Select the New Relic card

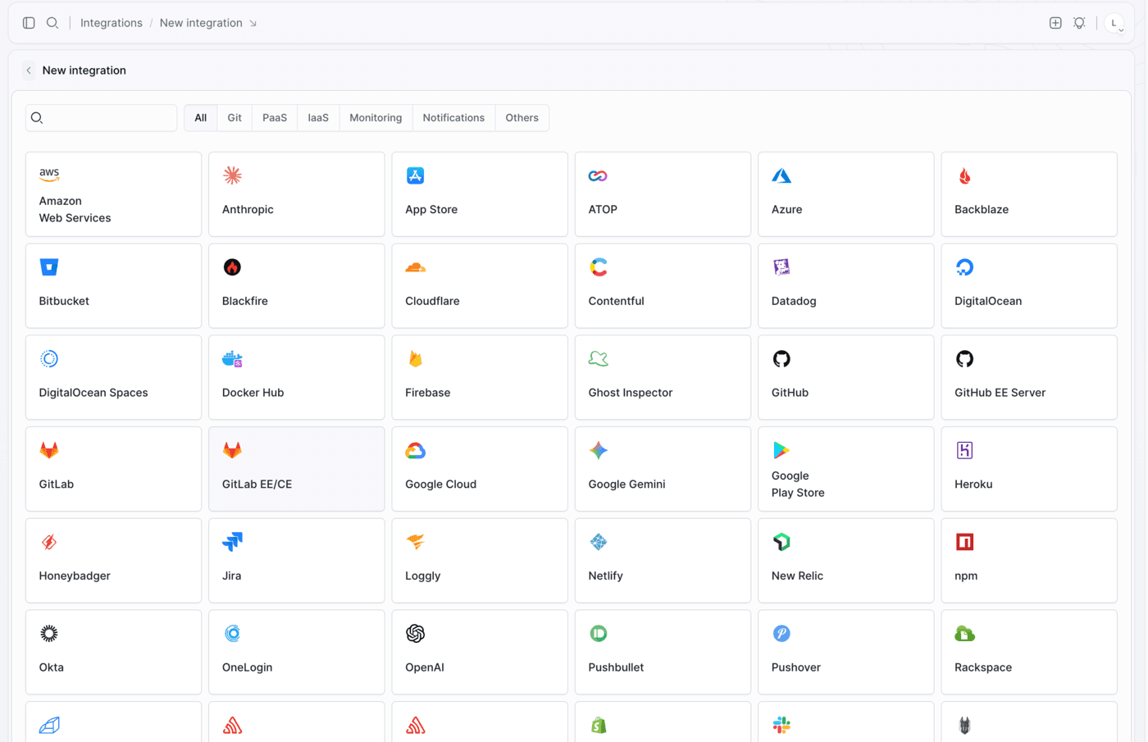pyautogui.click(x=845, y=561)
